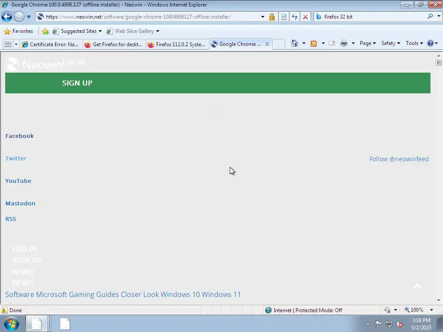Click the Software category link
The height and width of the screenshot is (332, 443).
[x=19, y=294]
